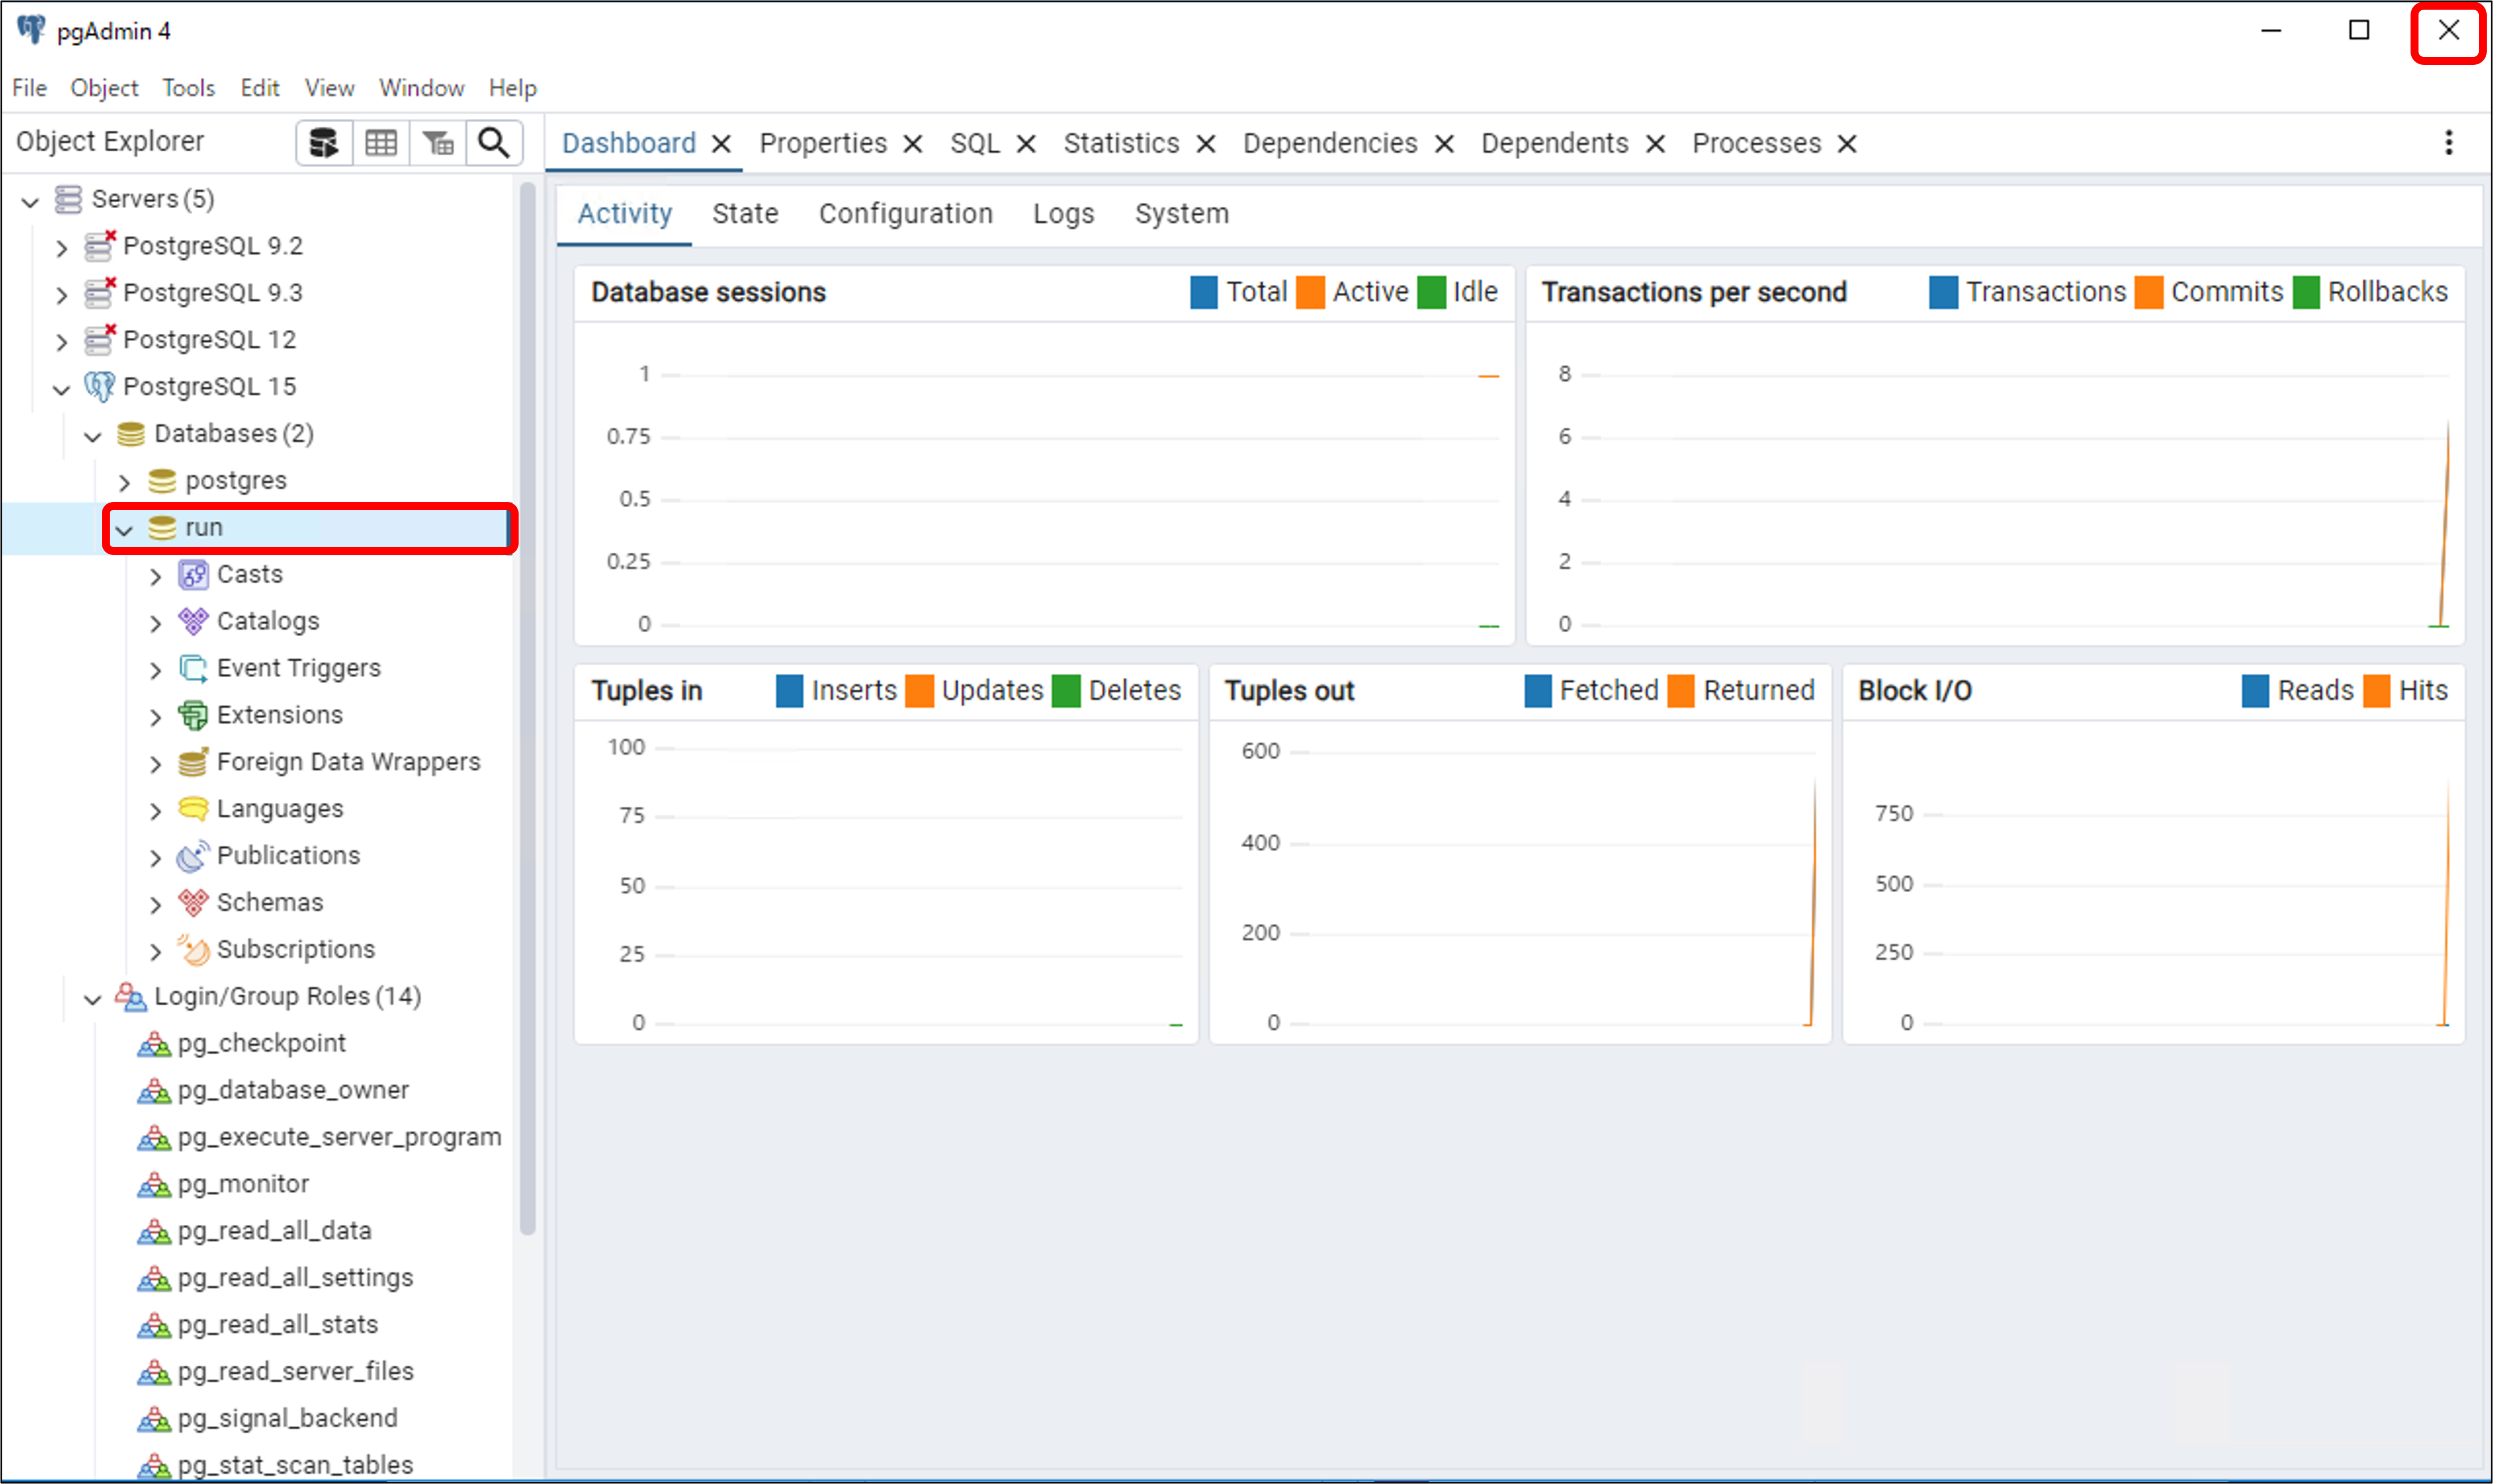Open the State dashboard sub-tab

click(745, 214)
